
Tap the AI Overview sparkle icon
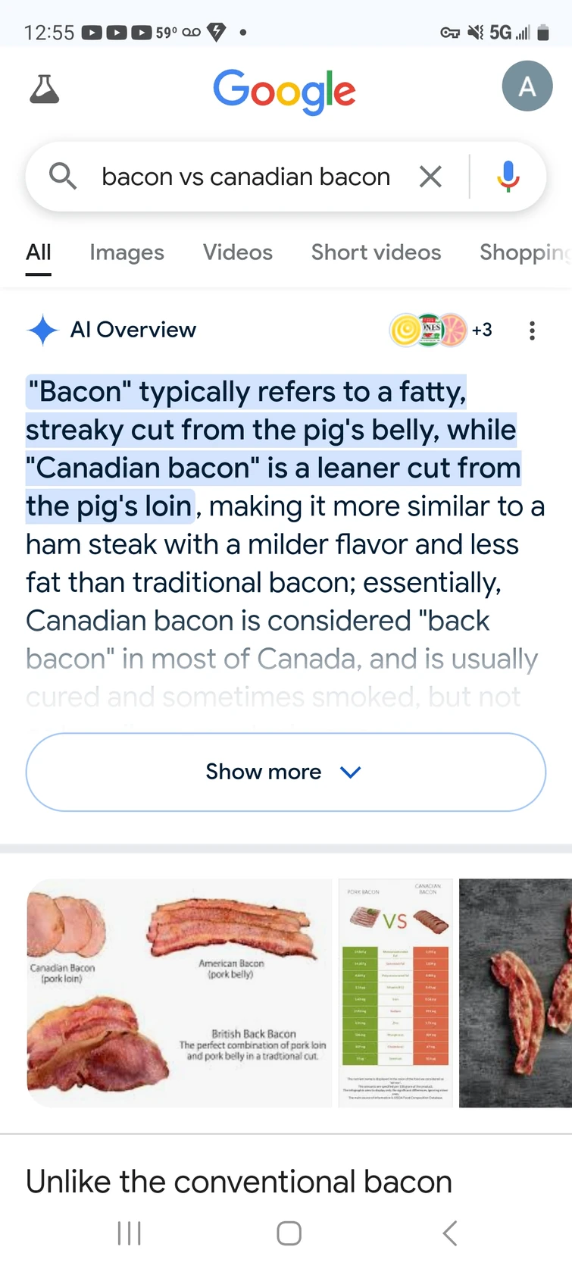coord(42,330)
